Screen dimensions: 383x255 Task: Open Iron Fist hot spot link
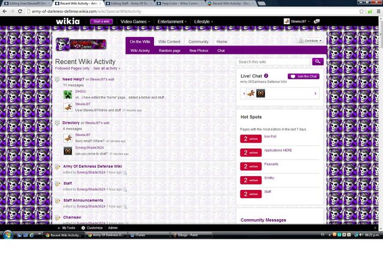point(270,137)
